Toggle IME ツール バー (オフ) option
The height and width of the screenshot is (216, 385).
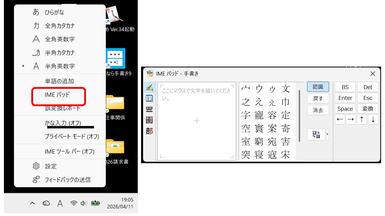tap(69, 151)
